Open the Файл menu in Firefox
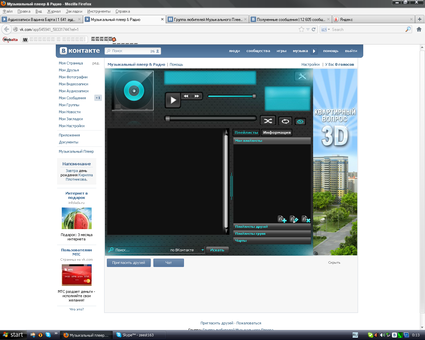 (8, 11)
